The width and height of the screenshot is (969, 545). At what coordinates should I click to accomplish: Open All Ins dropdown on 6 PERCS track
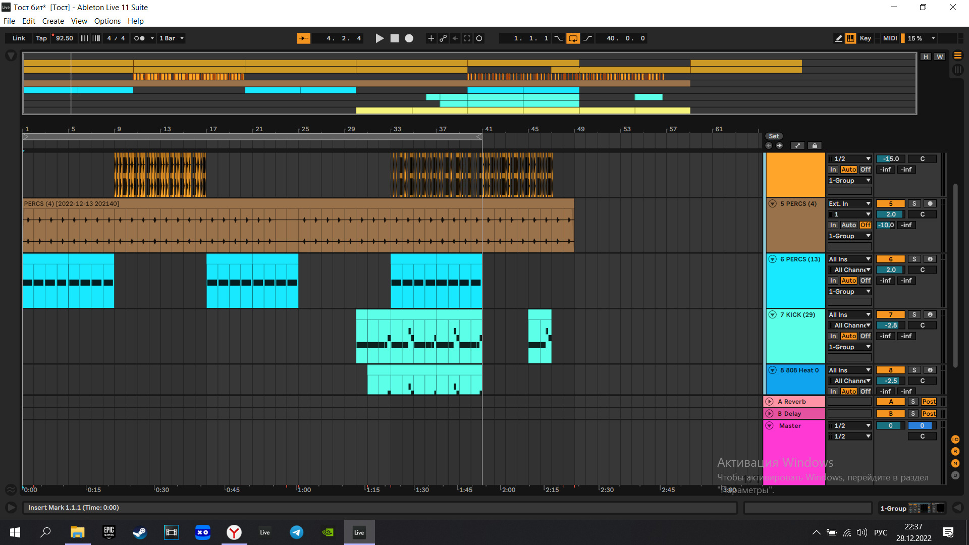tap(850, 259)
